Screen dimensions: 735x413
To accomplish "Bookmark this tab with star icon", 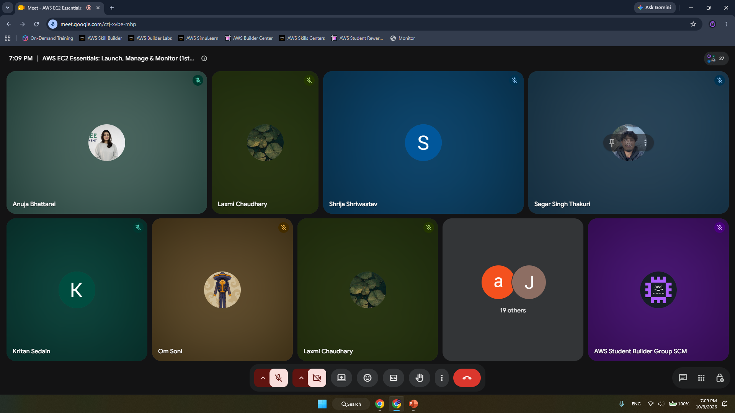I will click(693, 24).
